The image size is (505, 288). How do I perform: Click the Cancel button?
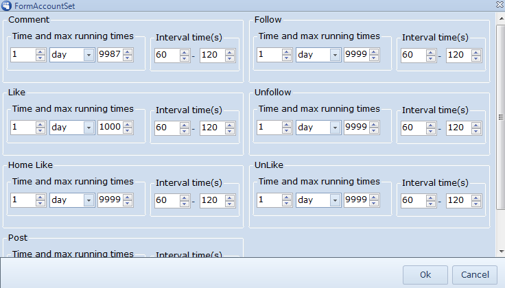(475, 274)
